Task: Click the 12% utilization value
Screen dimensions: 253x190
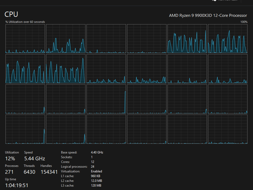Action: pos(10,158)
